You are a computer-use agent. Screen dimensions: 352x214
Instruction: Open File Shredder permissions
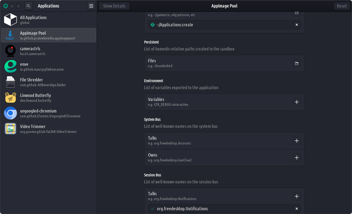[48, 82]
